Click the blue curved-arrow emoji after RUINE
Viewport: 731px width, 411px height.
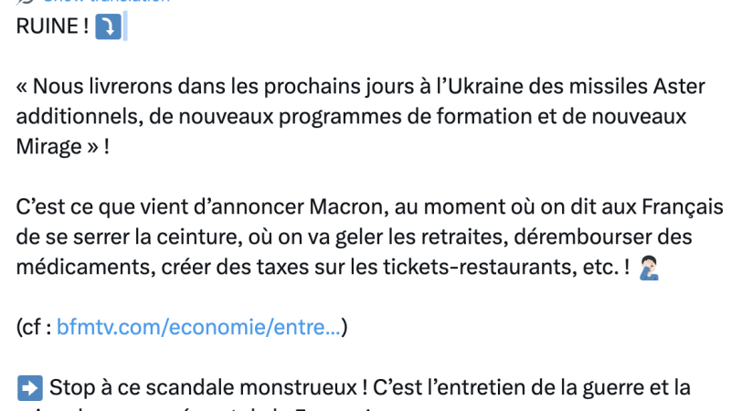108,27
